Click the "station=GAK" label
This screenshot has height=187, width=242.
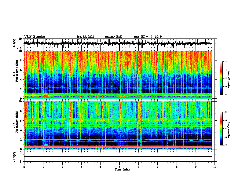114,37
